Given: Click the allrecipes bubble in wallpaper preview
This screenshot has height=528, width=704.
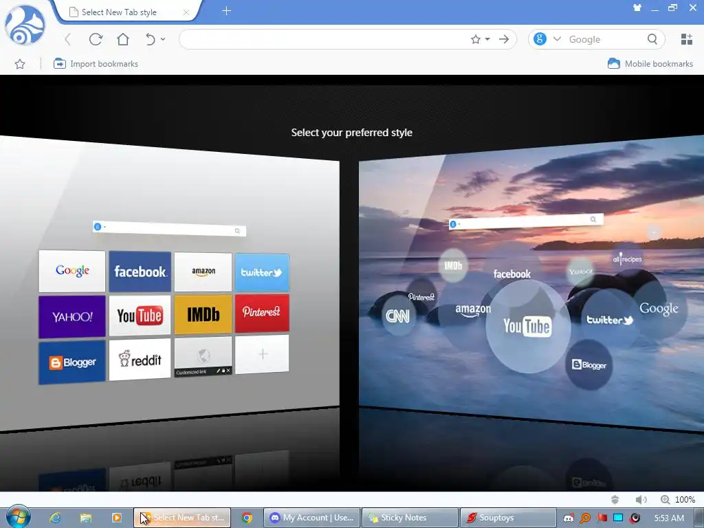Looking at the screenshot, I should pos(627,258).
